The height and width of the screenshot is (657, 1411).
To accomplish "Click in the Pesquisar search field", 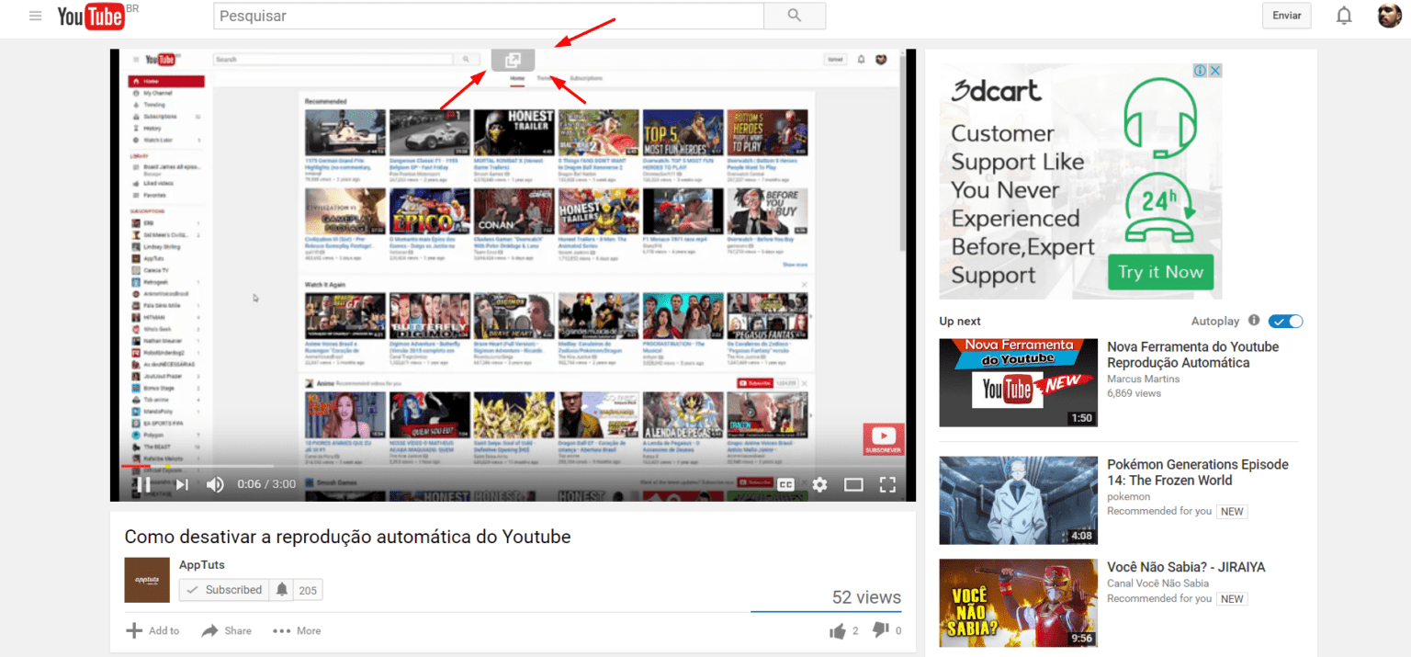I will (489, 16).
